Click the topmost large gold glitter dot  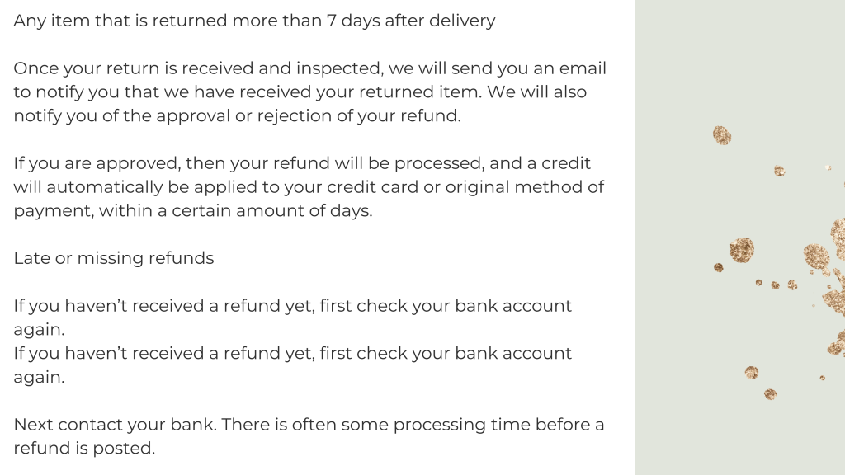pyautogui.click(x=722, y=135)
